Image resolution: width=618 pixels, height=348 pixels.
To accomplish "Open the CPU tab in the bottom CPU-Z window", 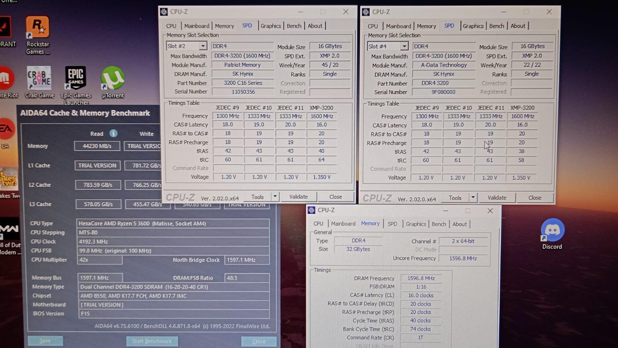I will click(x=318, y=224).
